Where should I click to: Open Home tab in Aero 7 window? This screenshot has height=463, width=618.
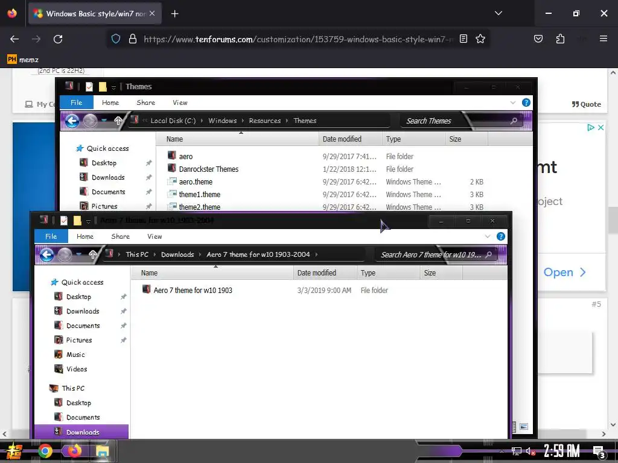point(85,236)
